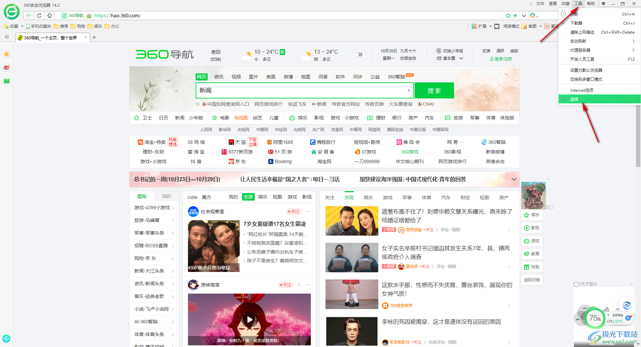The width and height of the screenshot is (641, 347).
Task: Open the 手机收藏夹 bookmark
Action: pyautogui.click(x=39, y=26)
